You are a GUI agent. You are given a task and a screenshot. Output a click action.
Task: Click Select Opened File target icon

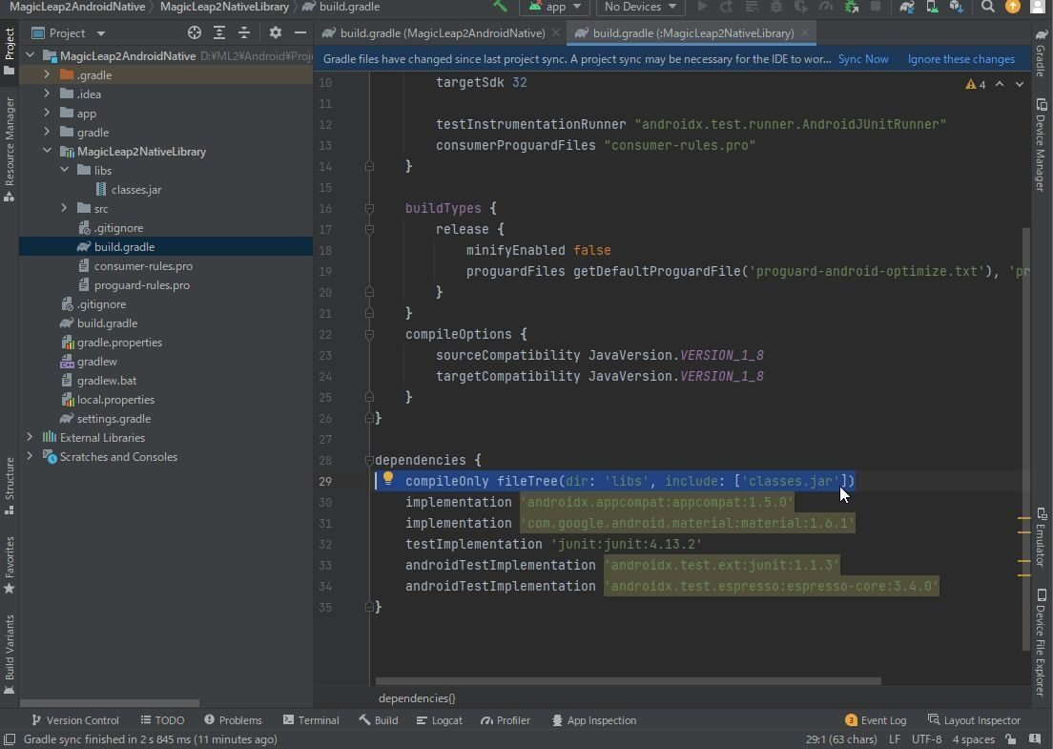(194, 32)
